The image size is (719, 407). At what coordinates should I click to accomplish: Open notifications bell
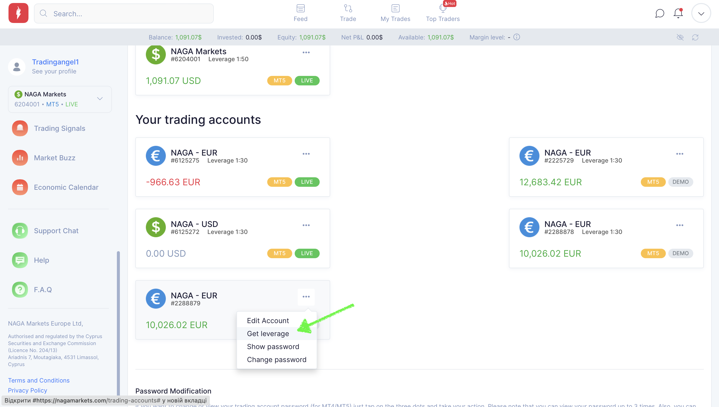tap(678, 13)
